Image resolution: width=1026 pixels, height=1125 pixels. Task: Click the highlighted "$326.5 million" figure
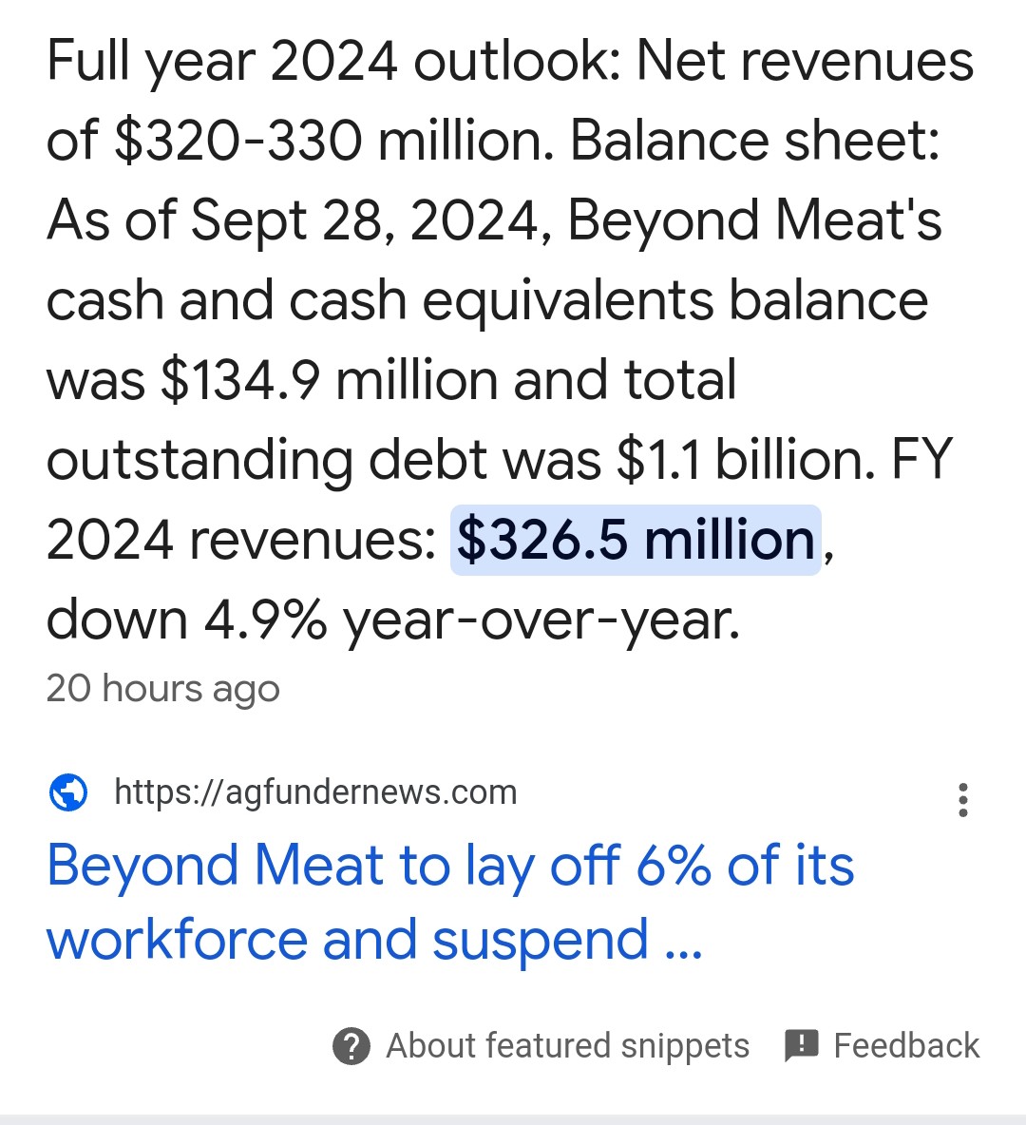636,540
